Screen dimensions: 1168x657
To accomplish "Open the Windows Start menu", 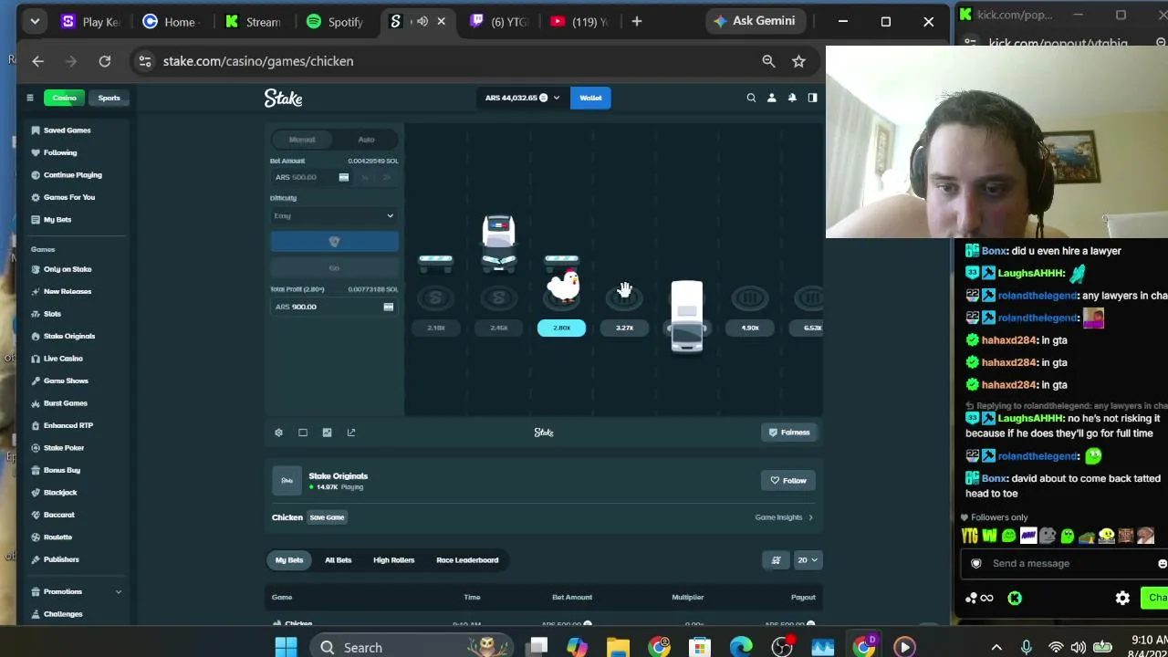I will [x=286, y=647].
